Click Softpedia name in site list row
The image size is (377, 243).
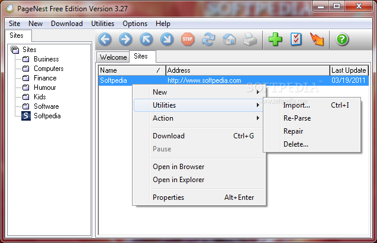pyautogui.click(x=114, y=80)
